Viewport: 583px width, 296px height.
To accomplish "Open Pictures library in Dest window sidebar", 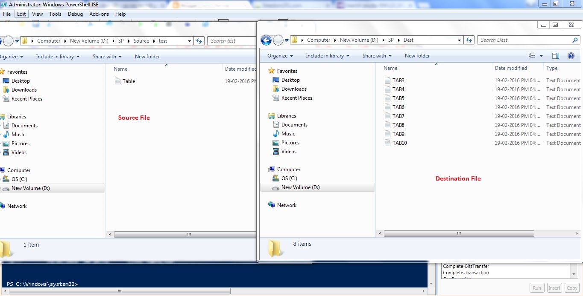I will (286, 143).
